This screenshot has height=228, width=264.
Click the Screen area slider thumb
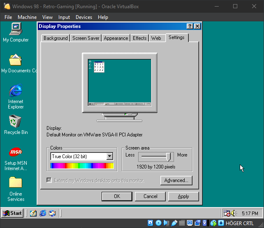[169, 157]
